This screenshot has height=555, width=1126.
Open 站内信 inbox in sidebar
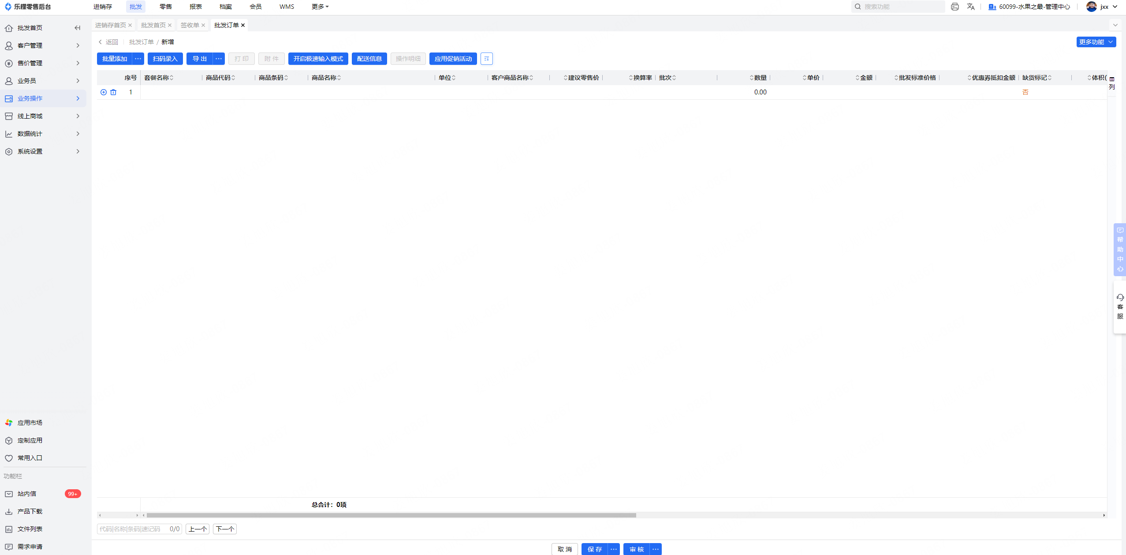point(27,494)
